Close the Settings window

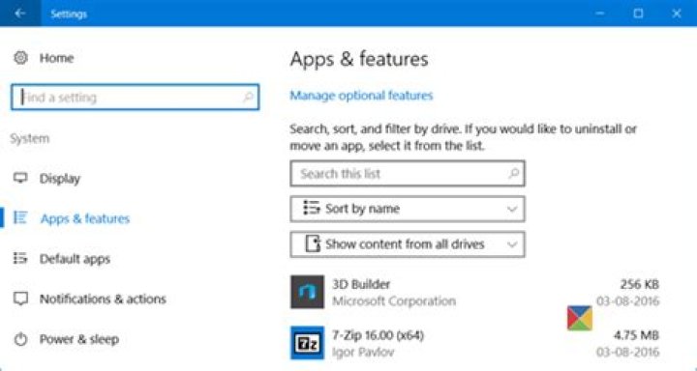pyautogui.click(x=677, y=14)
